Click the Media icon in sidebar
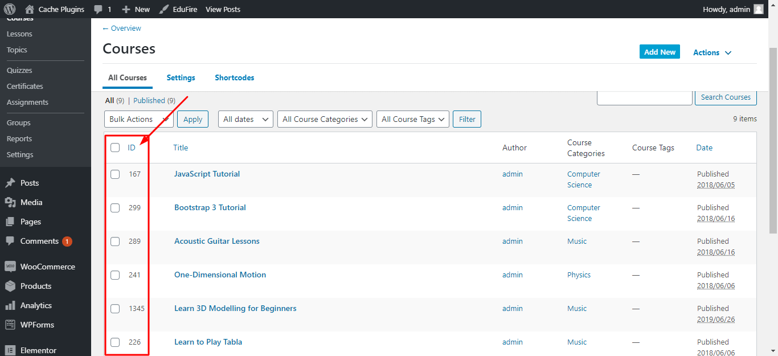The image size is (778, 356). (x=10, y=203)
